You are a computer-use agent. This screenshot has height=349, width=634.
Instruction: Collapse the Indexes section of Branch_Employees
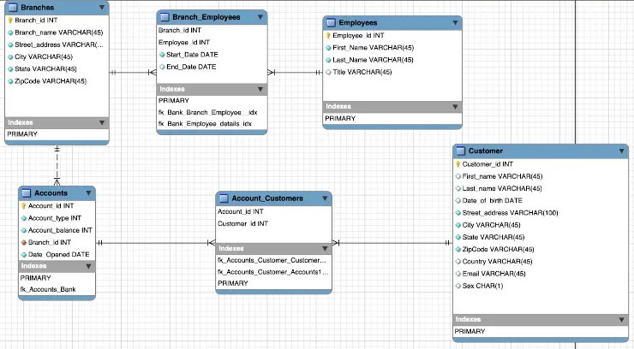coord(259,89)
